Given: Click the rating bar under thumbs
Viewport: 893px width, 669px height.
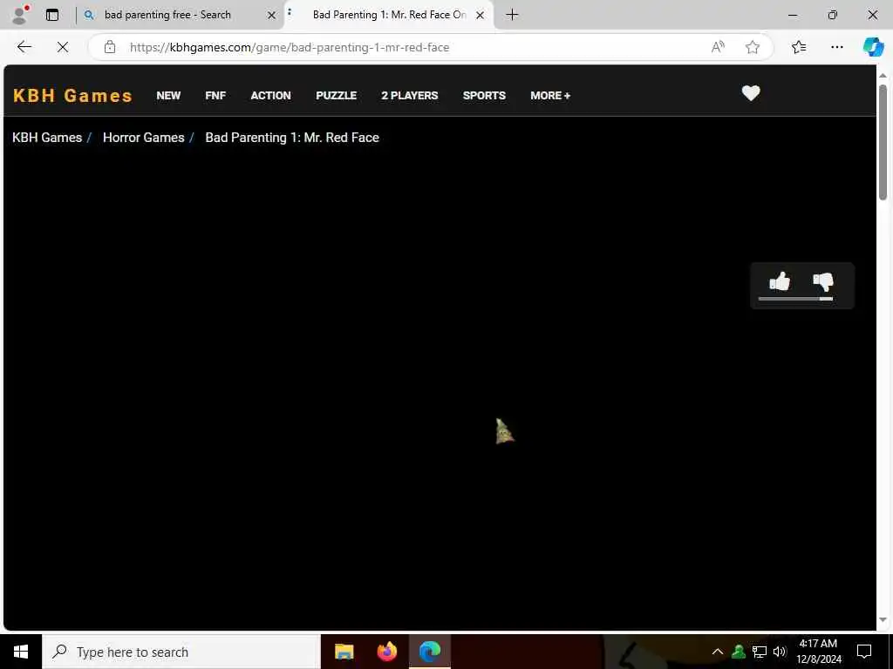Looking at the screenshot, I should 795,299.
